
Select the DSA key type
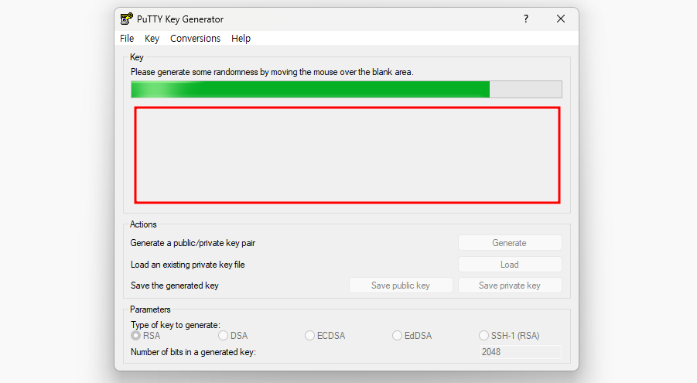[x=233, y=335]
